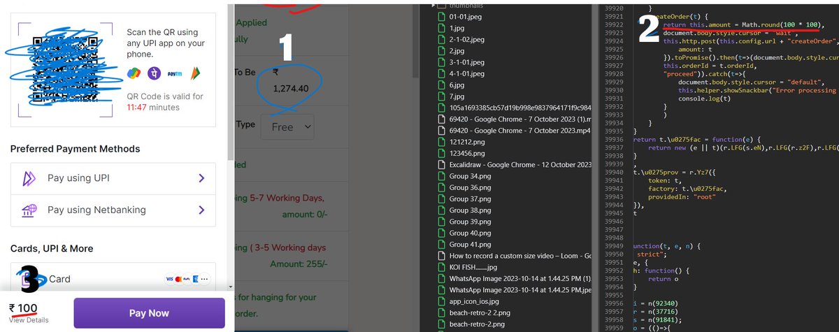
Task: Choose the Card payment option
Action: (113, 279)
